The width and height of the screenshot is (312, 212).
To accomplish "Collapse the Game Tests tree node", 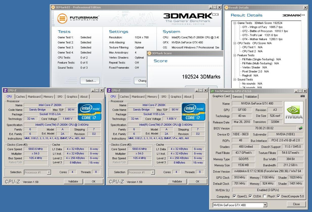I will [235, 23].
